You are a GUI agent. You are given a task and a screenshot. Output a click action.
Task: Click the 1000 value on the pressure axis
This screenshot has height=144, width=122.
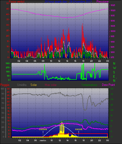coord(113,31)
